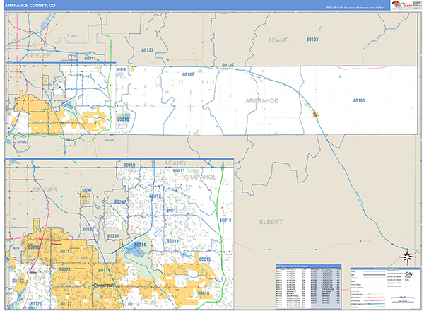Click the compass rose symbol
424x311 pixels.
pos(408,257)
